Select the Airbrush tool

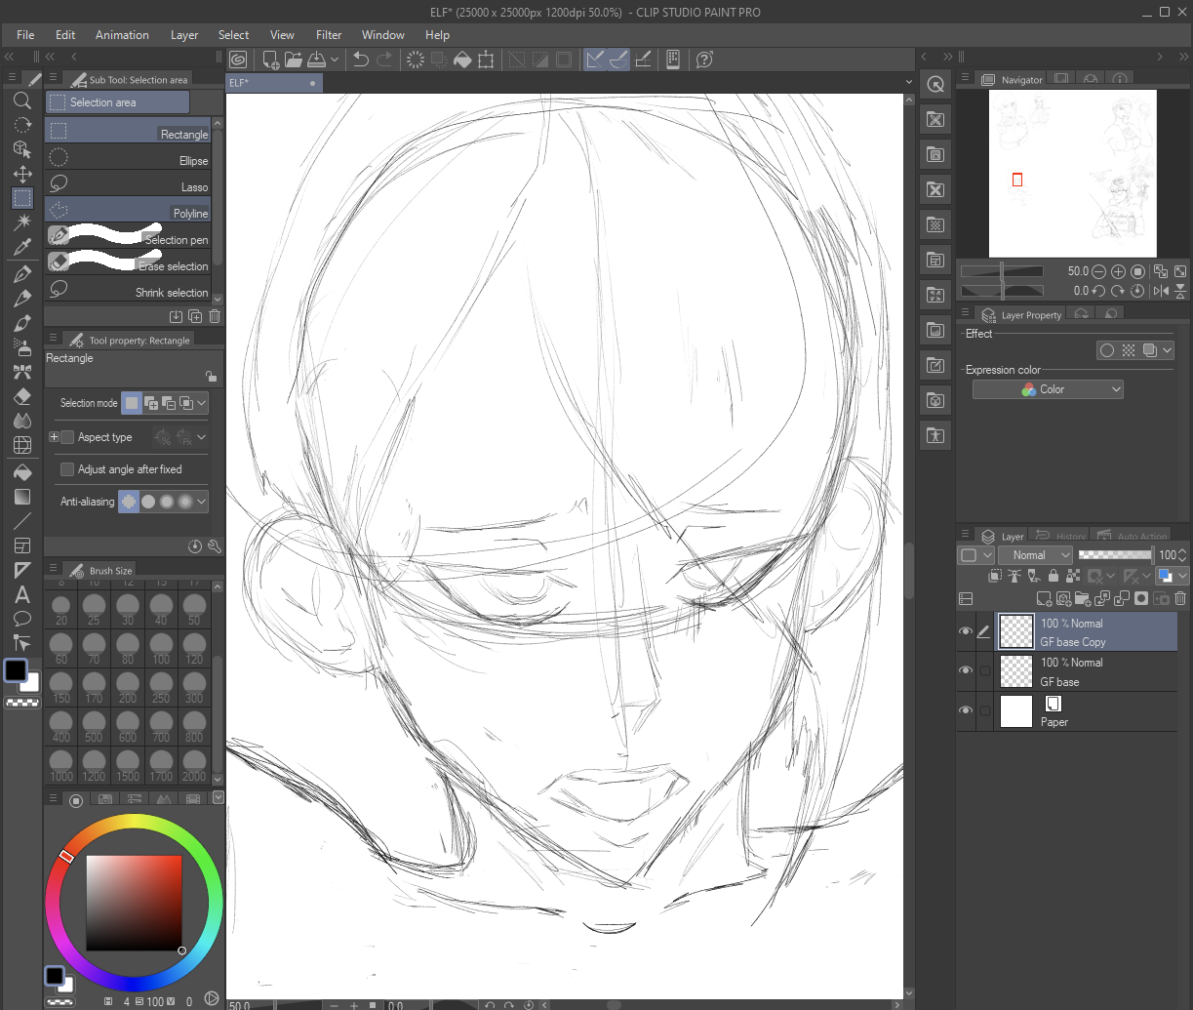pos(22,347)
